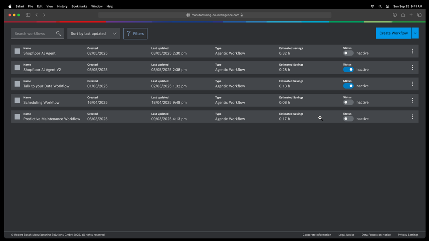Click the 03/05/2025 2:38 pm timestamp
Image resolution: width=429 pixels, height=241 pixels.
[x=169, y=70]
